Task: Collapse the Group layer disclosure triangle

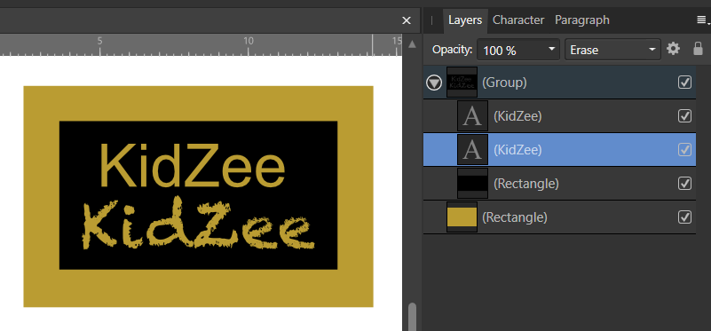Action: 434,83
